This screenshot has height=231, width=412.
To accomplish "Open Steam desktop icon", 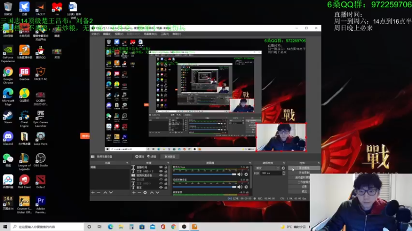I will pyautogui.click(x=8, y=117).
